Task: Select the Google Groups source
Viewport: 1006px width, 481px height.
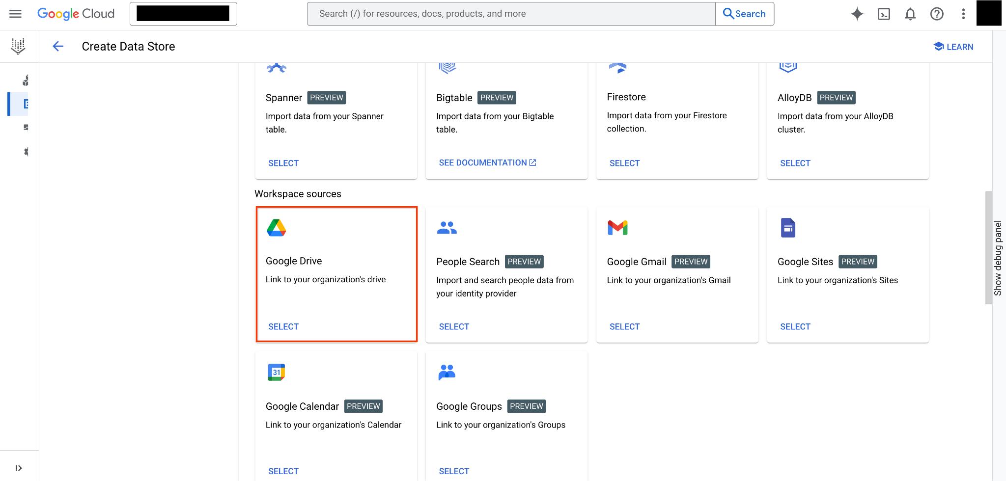Action: click(x=454, y=471)
